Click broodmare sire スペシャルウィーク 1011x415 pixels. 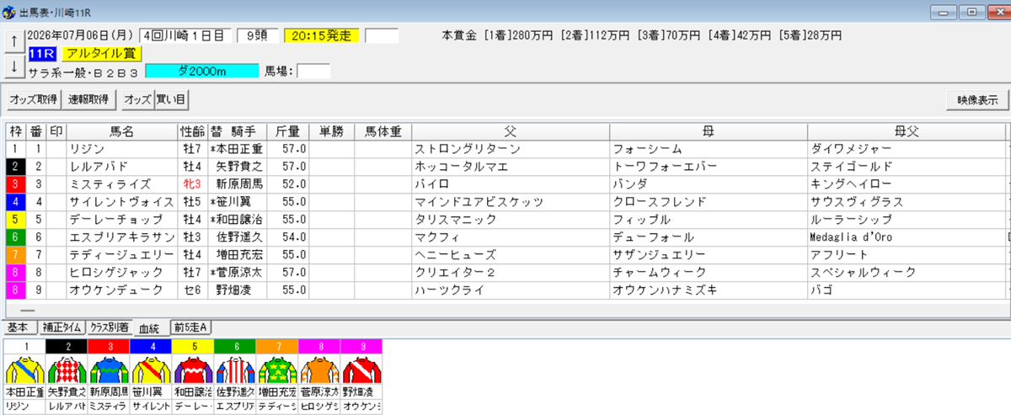[863, 274]
